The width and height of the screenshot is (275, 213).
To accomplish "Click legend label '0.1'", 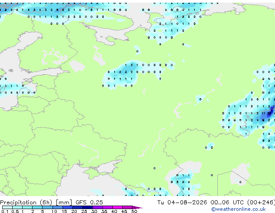I will (x=5, y=211).
